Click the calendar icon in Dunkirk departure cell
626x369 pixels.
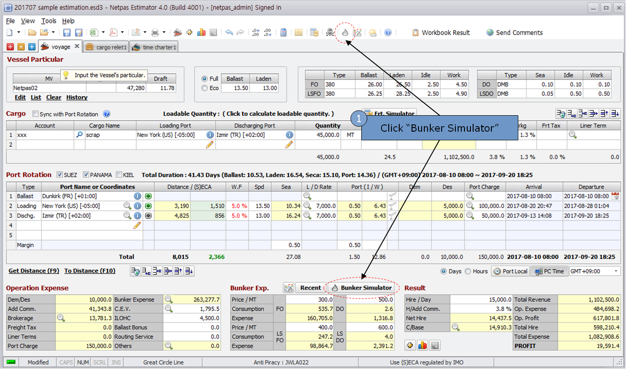tap(615, 196)
